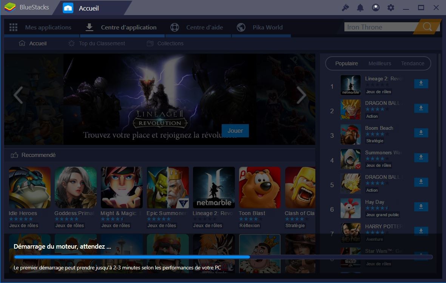The height and width of the screenshot is (283, 446).
Task: Open Idle Heroes recommended game
Action: 29,188
